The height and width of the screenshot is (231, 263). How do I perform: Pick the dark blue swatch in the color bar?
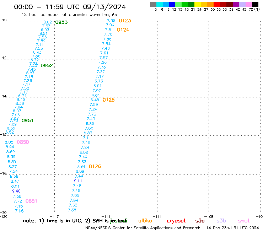(x=172, y=4)
